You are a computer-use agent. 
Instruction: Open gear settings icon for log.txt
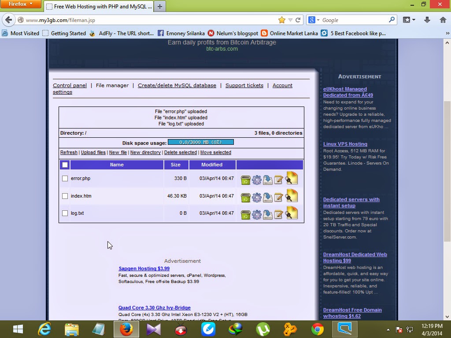tap(257, 215)
